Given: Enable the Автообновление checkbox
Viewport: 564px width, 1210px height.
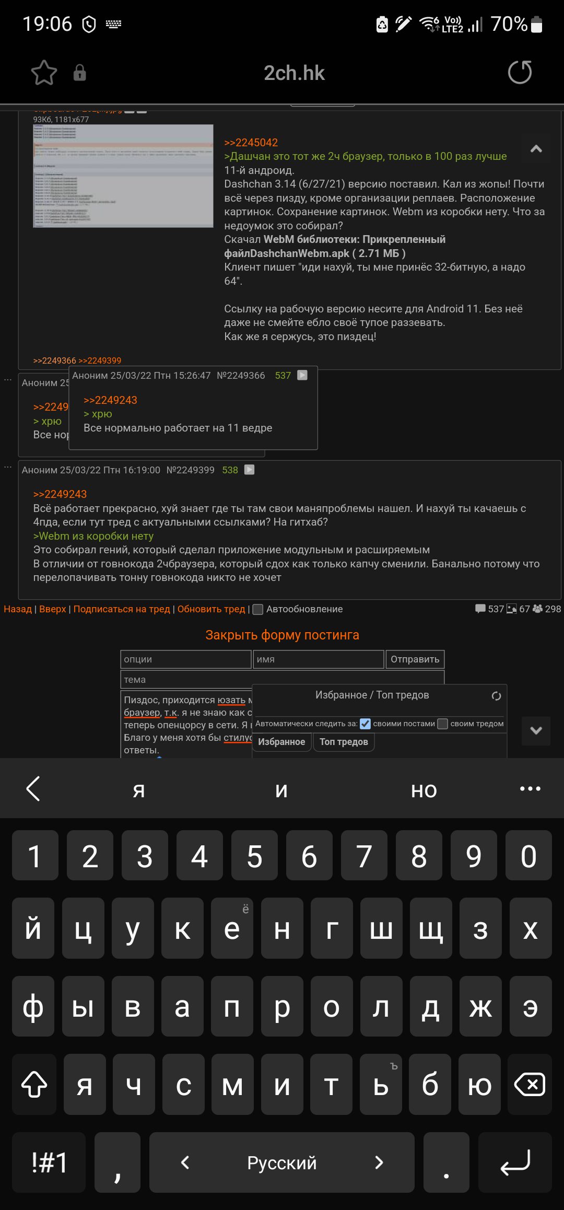Looking at the screenshot, I should pyautogui.click(x=258, y=609).
